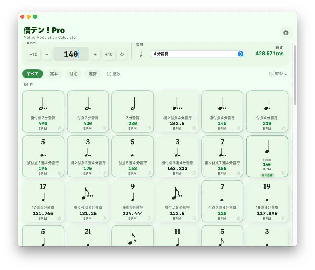Select the 複付点4分音符 245 BPM card
Screen dimensions: 315x270
click(x=222, y=111)
